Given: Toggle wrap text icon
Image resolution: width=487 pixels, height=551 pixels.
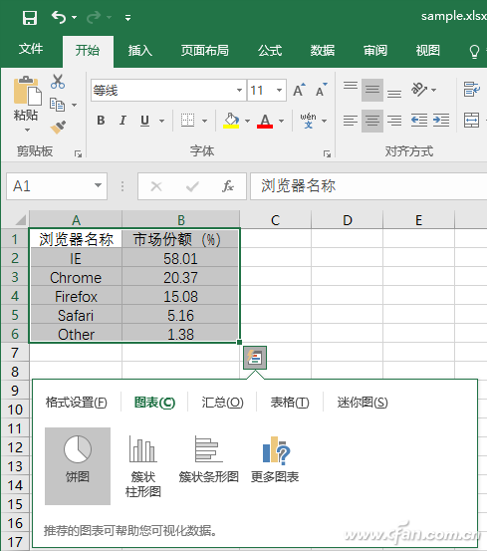Looking at the screenshot, I should [471, 90].
